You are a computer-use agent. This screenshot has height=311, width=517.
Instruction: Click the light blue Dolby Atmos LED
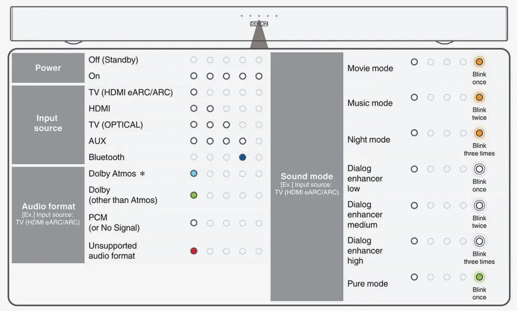(194, 174)
